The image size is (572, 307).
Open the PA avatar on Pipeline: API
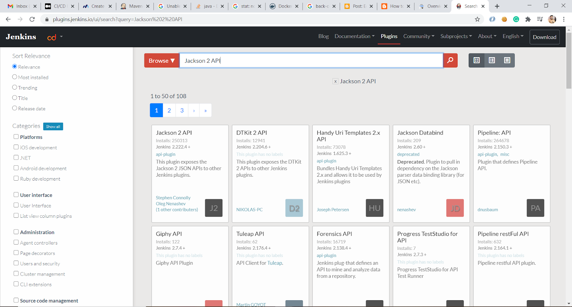click(536, 208)
